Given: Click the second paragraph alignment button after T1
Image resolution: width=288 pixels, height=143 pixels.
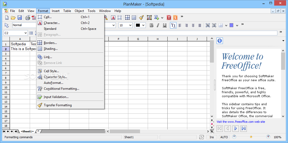Looking at the screenshot, I should 187,25.
